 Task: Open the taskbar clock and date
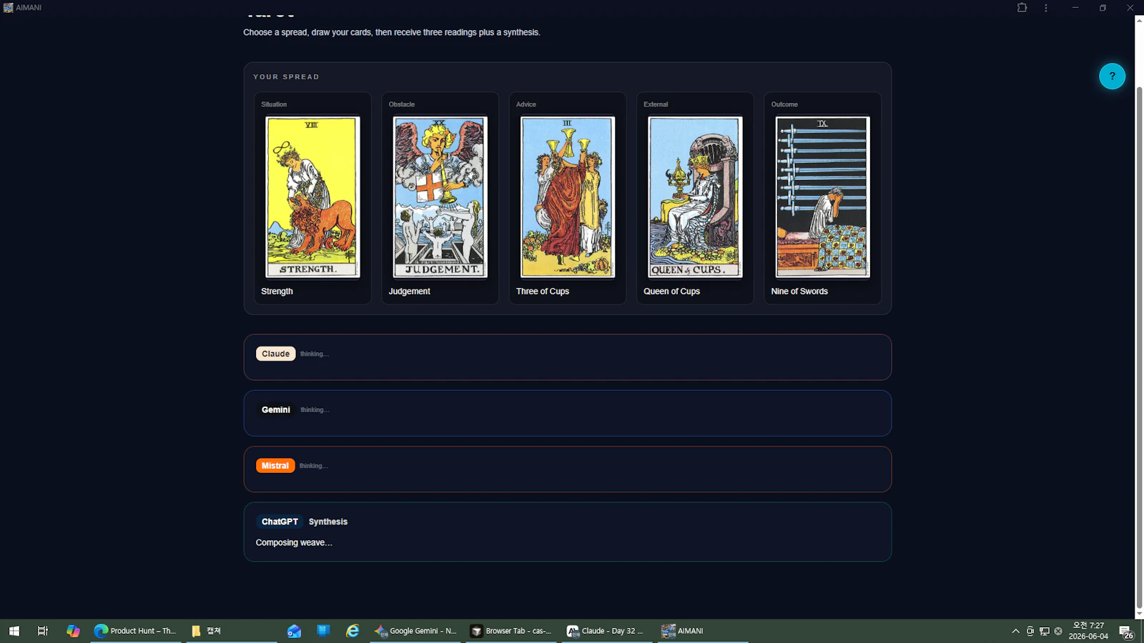(x=1088, y=631)
